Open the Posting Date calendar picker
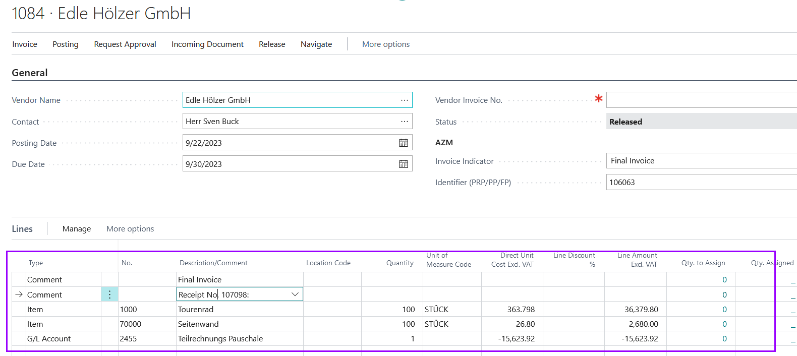Screen dimensions: 797x356 pos(403,143)
